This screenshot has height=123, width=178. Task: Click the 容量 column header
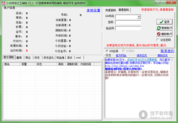tap(28, 64)
